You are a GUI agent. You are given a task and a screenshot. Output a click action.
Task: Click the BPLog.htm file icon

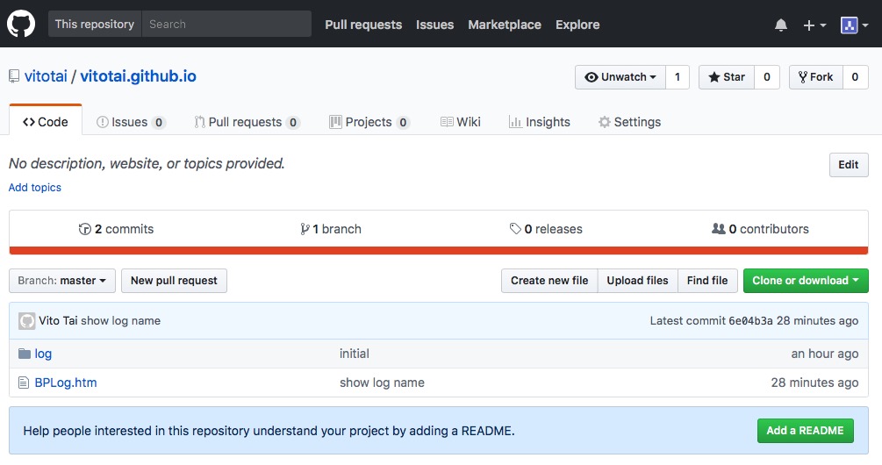pyautogui.click(x=24, y=383)
